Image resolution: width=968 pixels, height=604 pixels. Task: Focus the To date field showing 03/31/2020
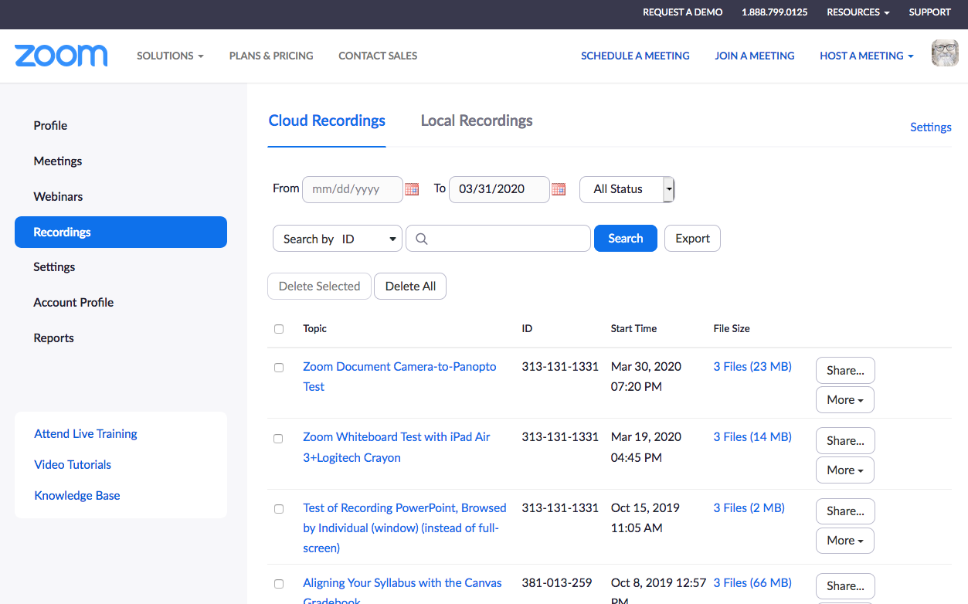(499, 189)
